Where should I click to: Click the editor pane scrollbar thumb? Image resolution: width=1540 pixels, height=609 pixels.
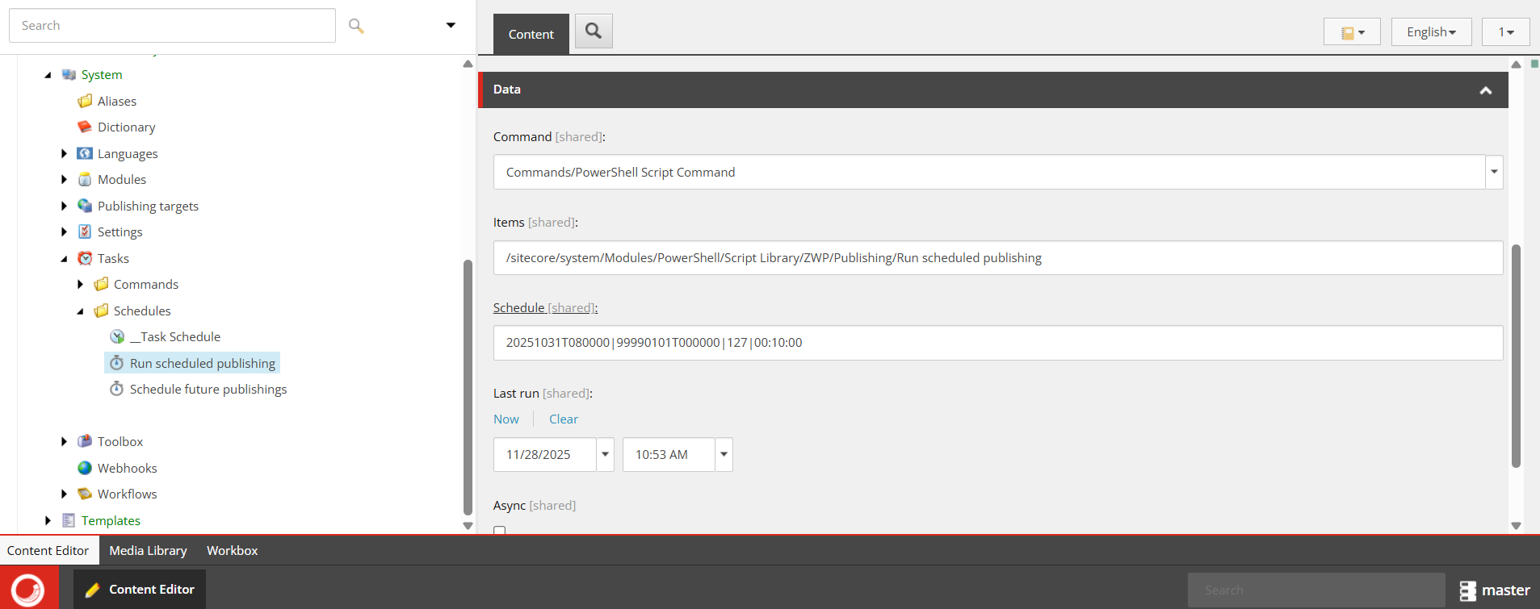(1516, 356)
